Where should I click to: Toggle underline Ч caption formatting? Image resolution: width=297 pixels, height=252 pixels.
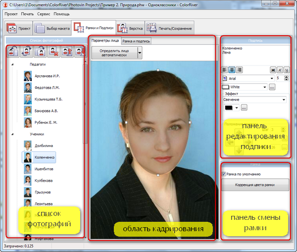(x=287, y=70)
